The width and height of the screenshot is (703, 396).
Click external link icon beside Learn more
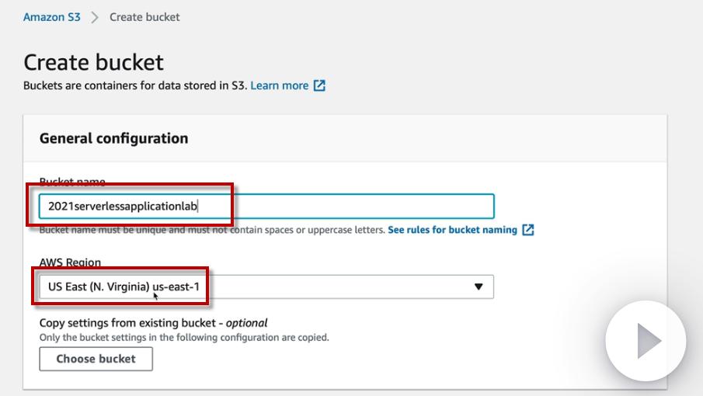point(319,85)
